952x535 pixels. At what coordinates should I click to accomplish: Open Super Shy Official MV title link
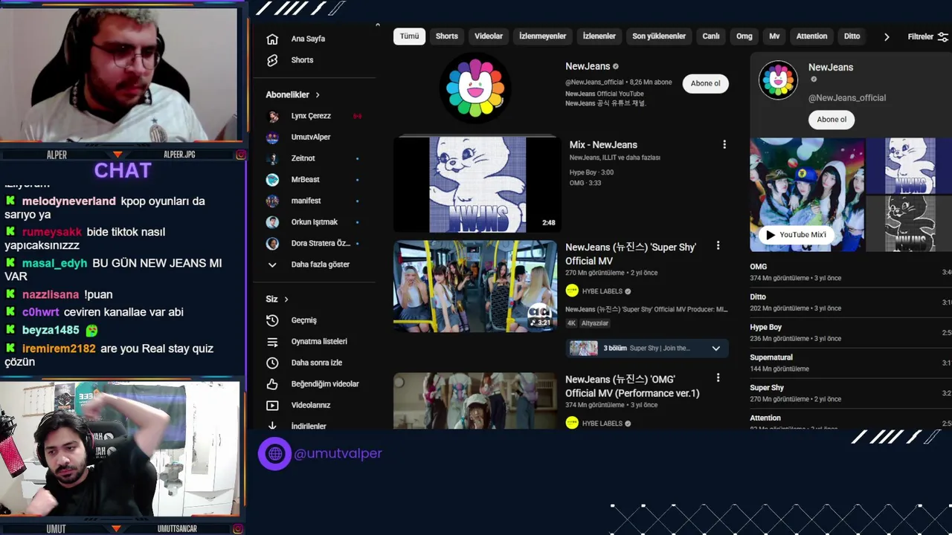631,253
